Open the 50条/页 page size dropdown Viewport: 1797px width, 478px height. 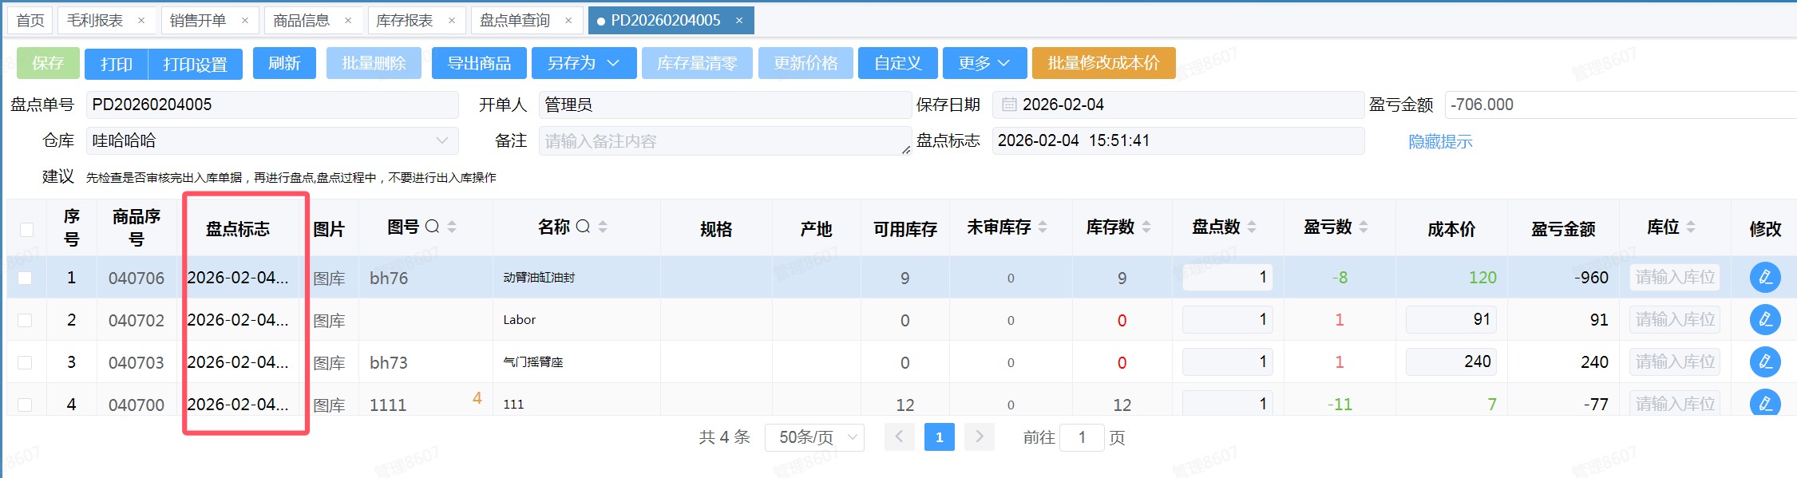(814, 437)
